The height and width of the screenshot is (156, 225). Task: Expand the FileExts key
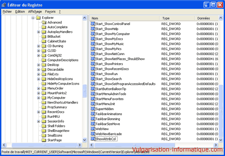(38, 74)
